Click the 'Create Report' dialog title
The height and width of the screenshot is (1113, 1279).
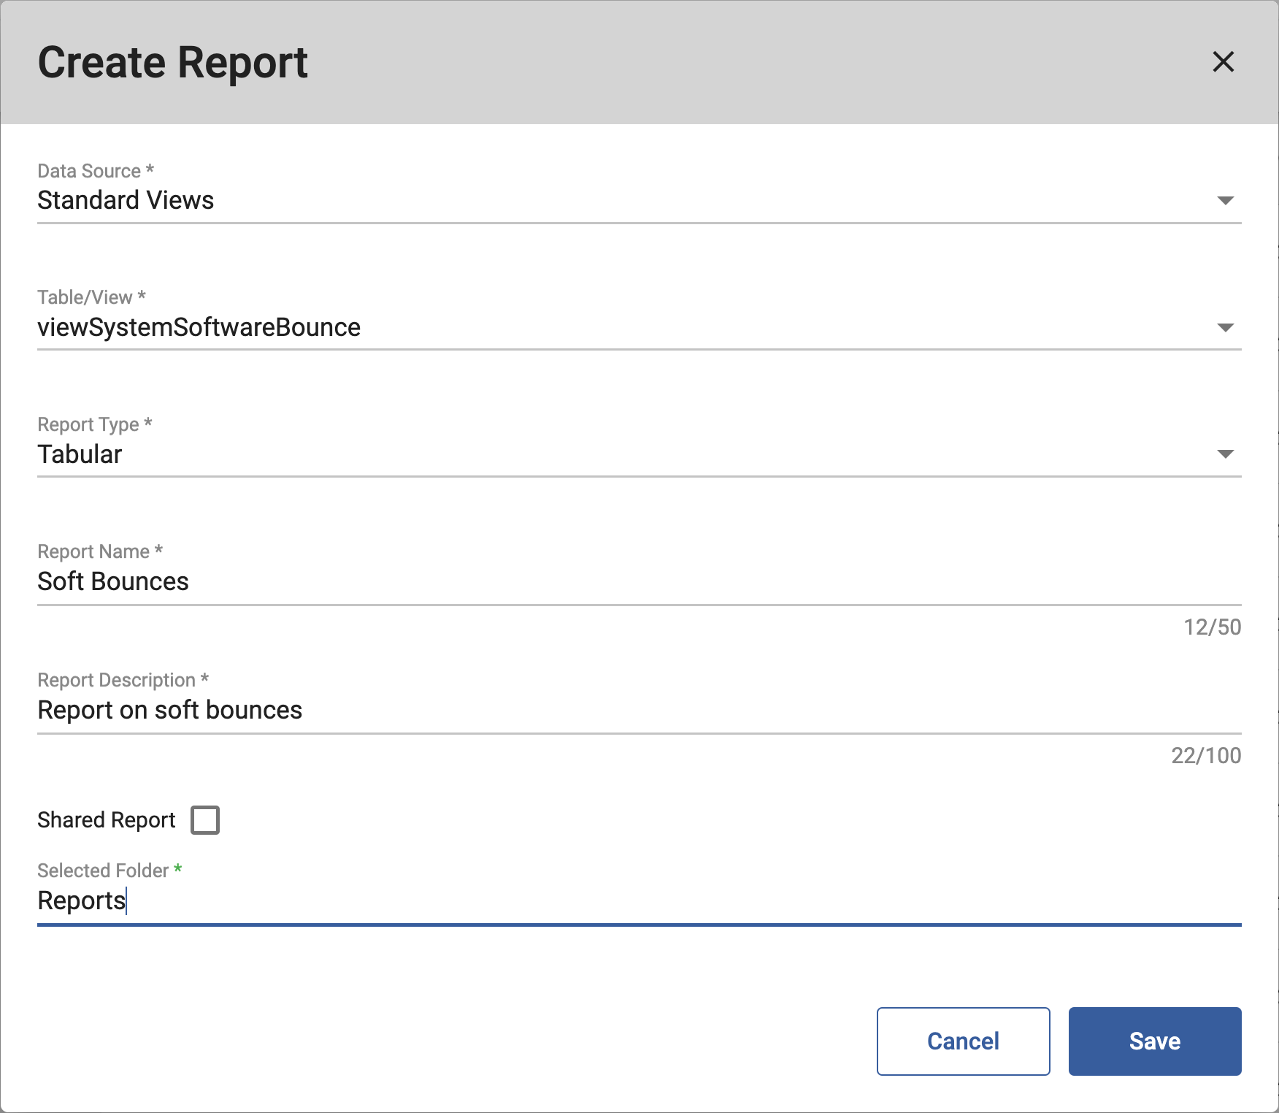point(173,63)
